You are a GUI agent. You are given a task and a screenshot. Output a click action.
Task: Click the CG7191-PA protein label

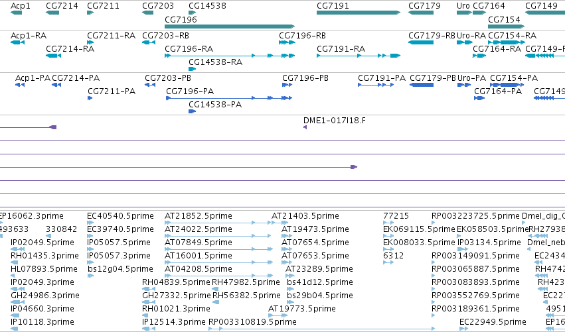382,78
